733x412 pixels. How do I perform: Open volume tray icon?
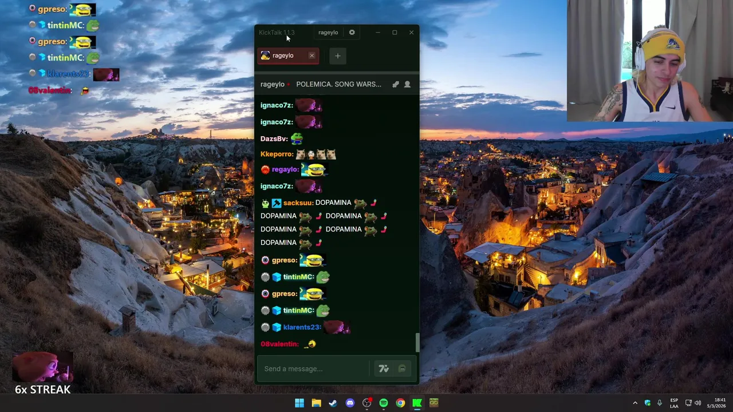pos(698,403)
